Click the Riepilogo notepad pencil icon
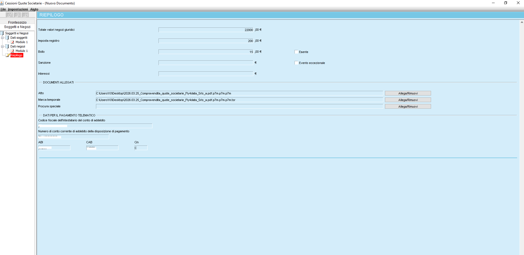Viewport: 524px width, 255px height. coord(8,55)
